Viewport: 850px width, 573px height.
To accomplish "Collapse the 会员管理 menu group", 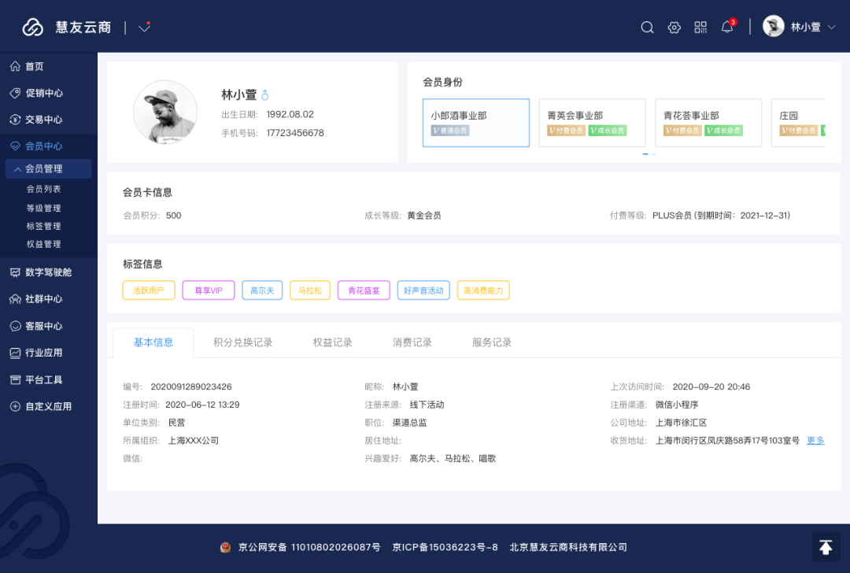I will pyautogui.click(x=48, y=168).
